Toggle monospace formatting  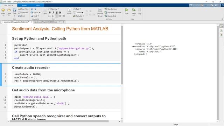click(60, 13)
